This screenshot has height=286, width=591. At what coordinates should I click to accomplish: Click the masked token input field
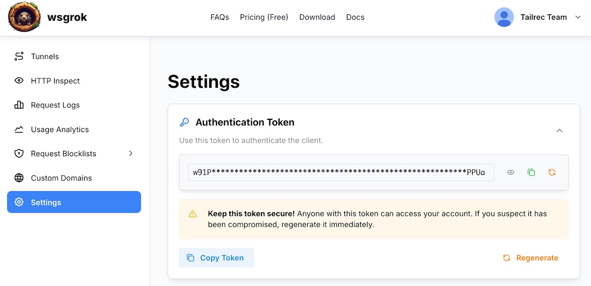tap(340, 172)
